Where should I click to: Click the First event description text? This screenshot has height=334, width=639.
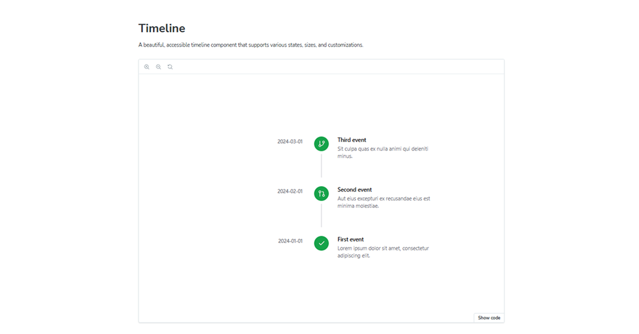coord(383,252)
